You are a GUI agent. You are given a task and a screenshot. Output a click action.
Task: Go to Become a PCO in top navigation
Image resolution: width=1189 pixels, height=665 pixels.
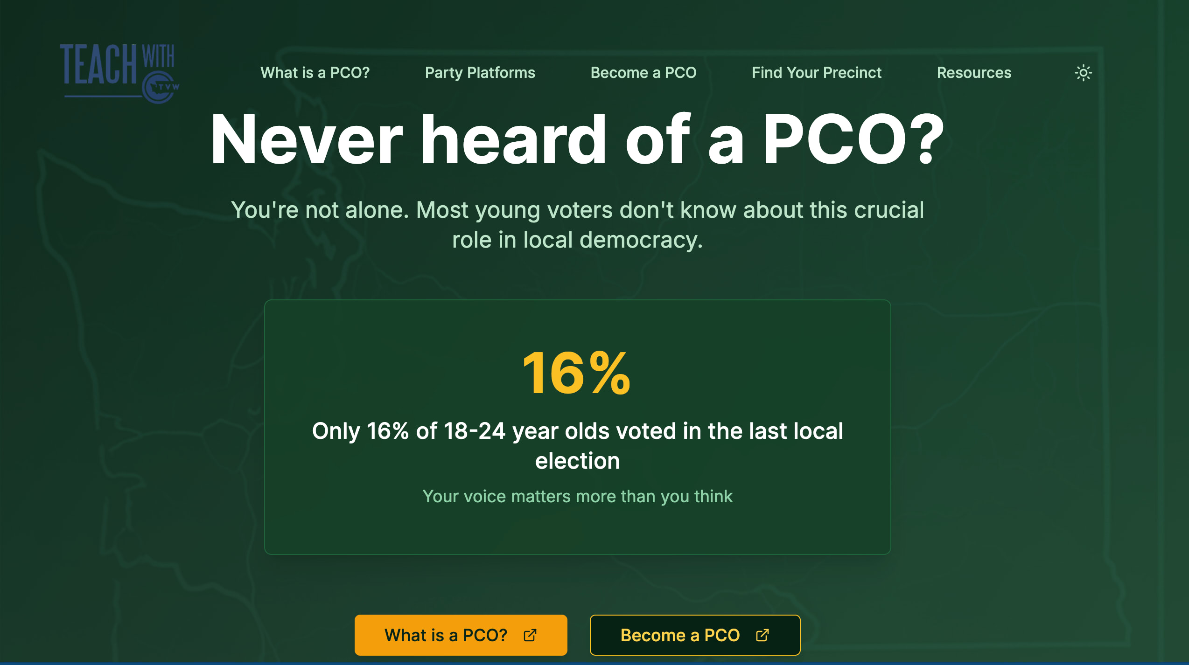[x=643, y=73]
